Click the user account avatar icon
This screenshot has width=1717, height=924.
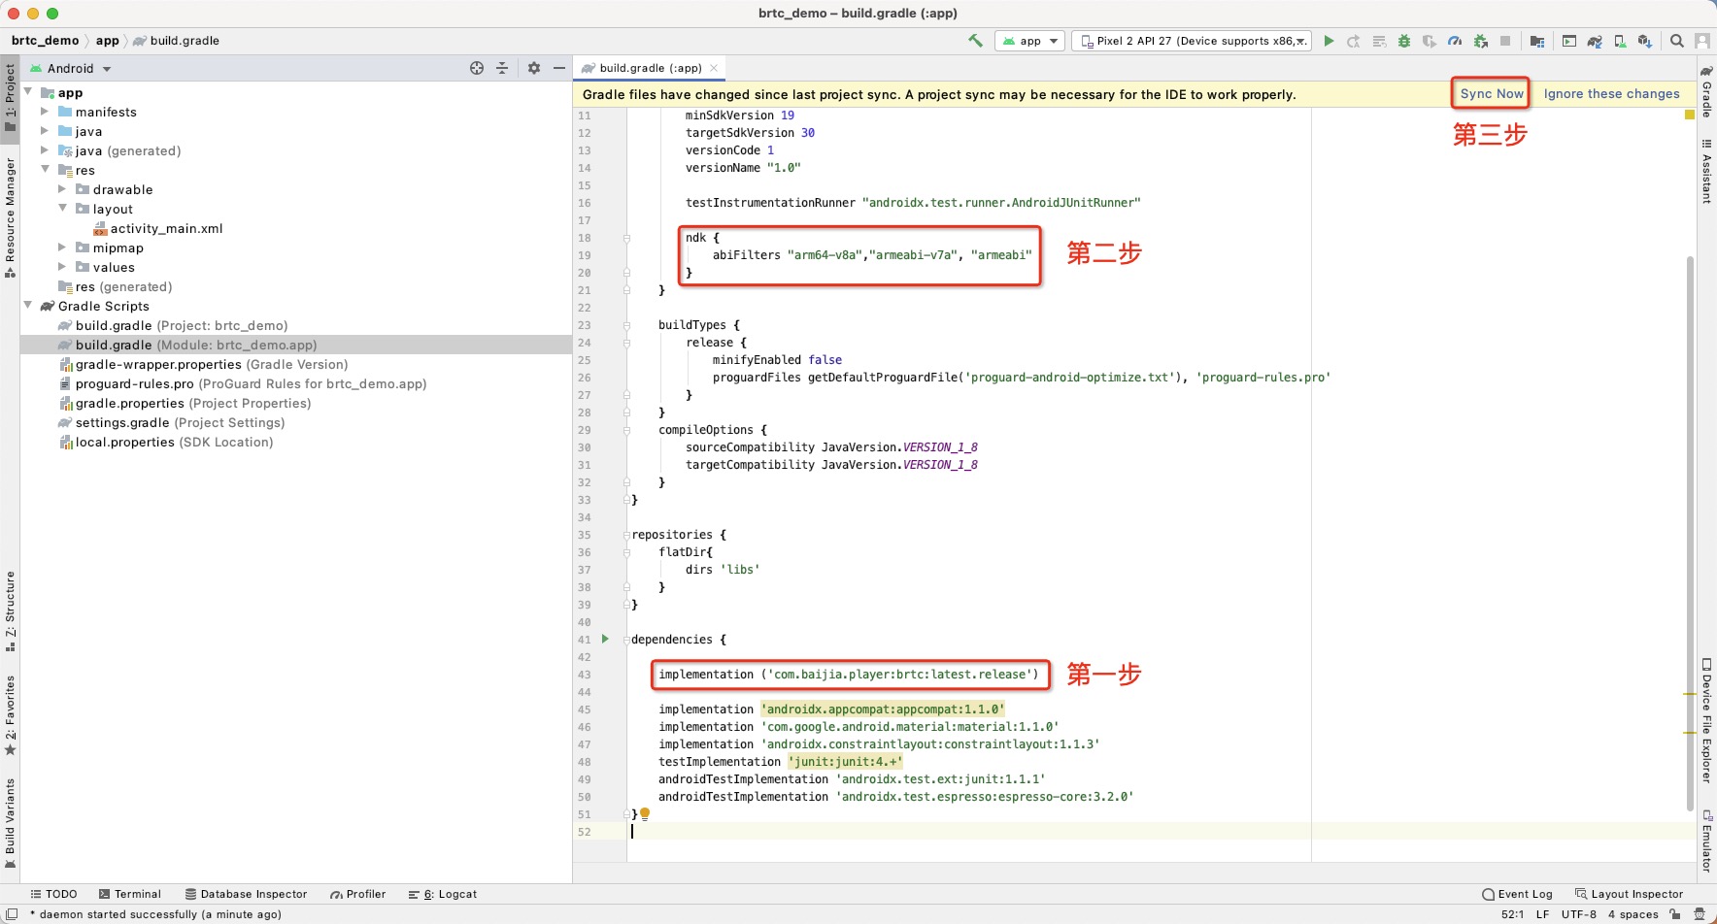pos(1702,41)
